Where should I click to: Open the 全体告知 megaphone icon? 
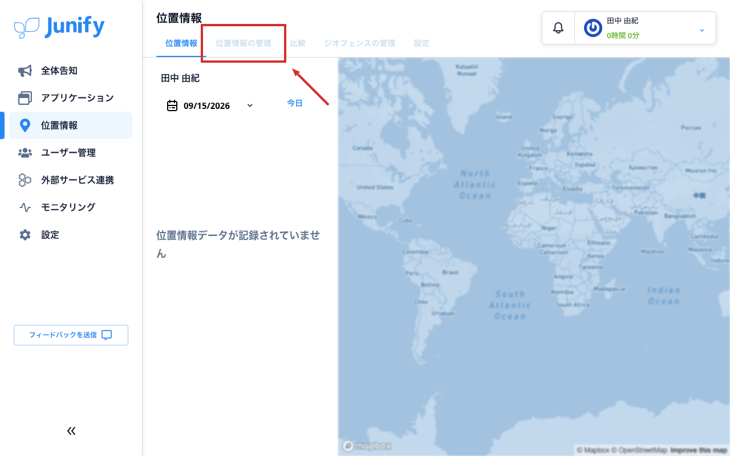click(25, 71)
